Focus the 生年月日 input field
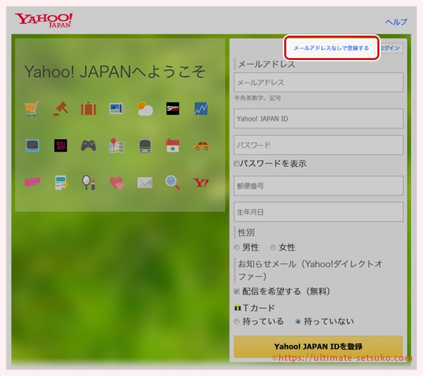423x376 pixels. pyautogui.click(x=319, y=212)
